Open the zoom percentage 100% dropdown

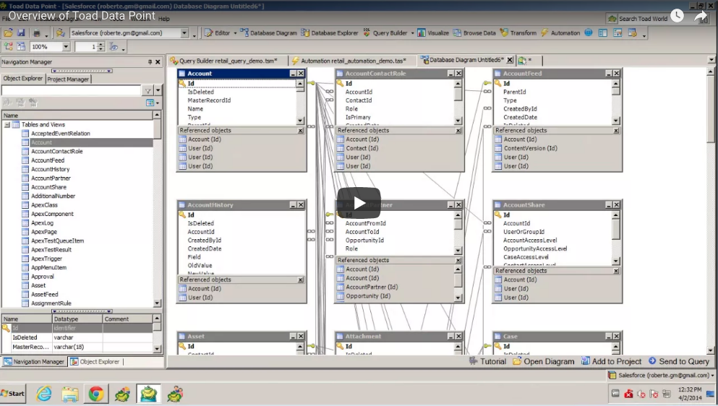coord(66,47)
